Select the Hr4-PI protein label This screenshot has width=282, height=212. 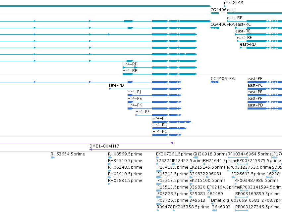click(159, 118)
